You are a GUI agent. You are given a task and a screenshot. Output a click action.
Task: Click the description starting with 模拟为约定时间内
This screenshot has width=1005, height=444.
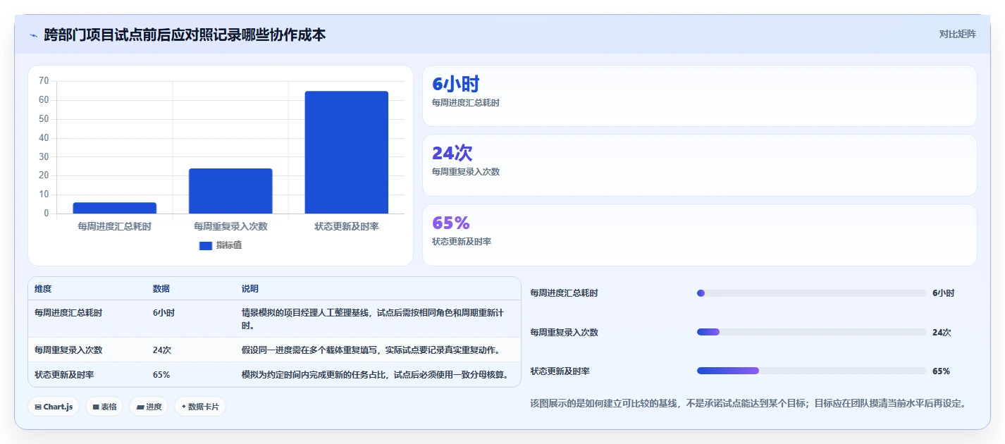(375, 374)
